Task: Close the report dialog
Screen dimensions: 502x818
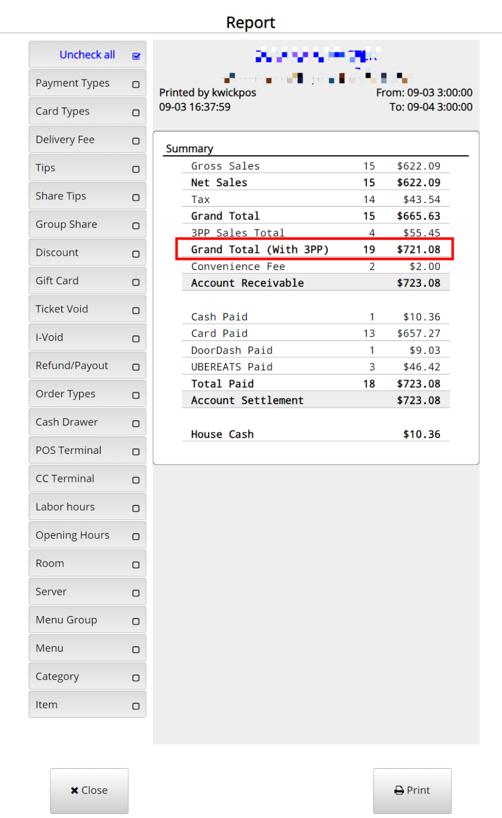Action: click(89, 790)
